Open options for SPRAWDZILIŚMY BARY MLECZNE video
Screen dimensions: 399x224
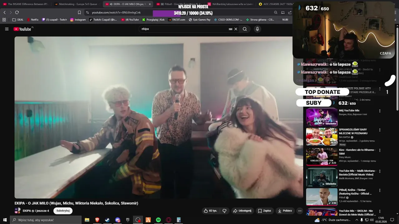[380, 130]
